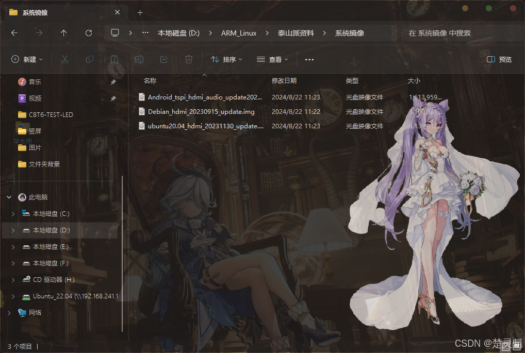Expand CD 驱动器 (H:) in the tree

pos(13,280)
